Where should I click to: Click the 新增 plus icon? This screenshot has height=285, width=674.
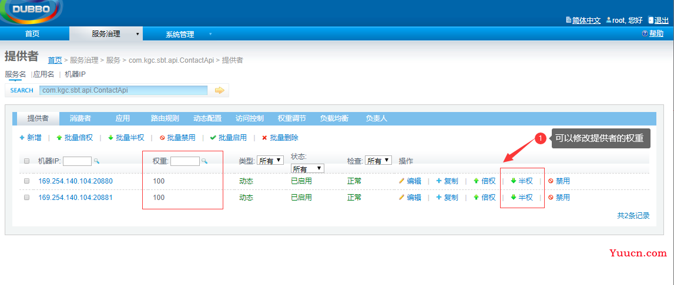pos(22,138)
